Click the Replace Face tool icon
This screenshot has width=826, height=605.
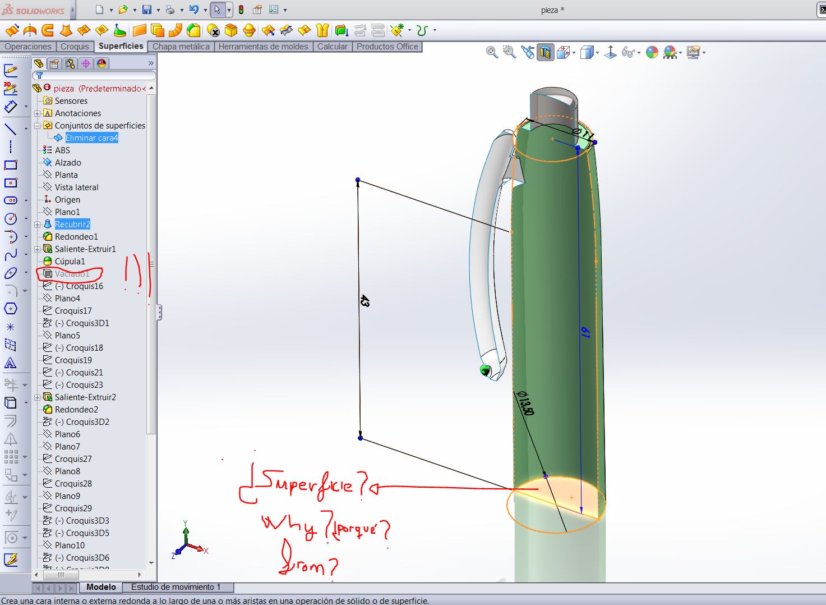[x=231, y=30]
